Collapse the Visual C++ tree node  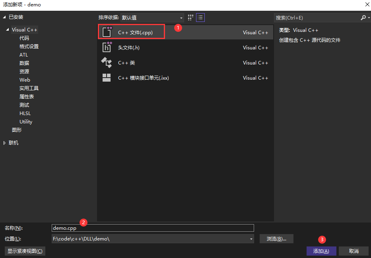(x=8, y=29)
